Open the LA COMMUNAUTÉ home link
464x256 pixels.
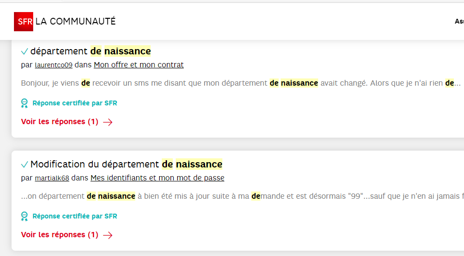(76, 21)
